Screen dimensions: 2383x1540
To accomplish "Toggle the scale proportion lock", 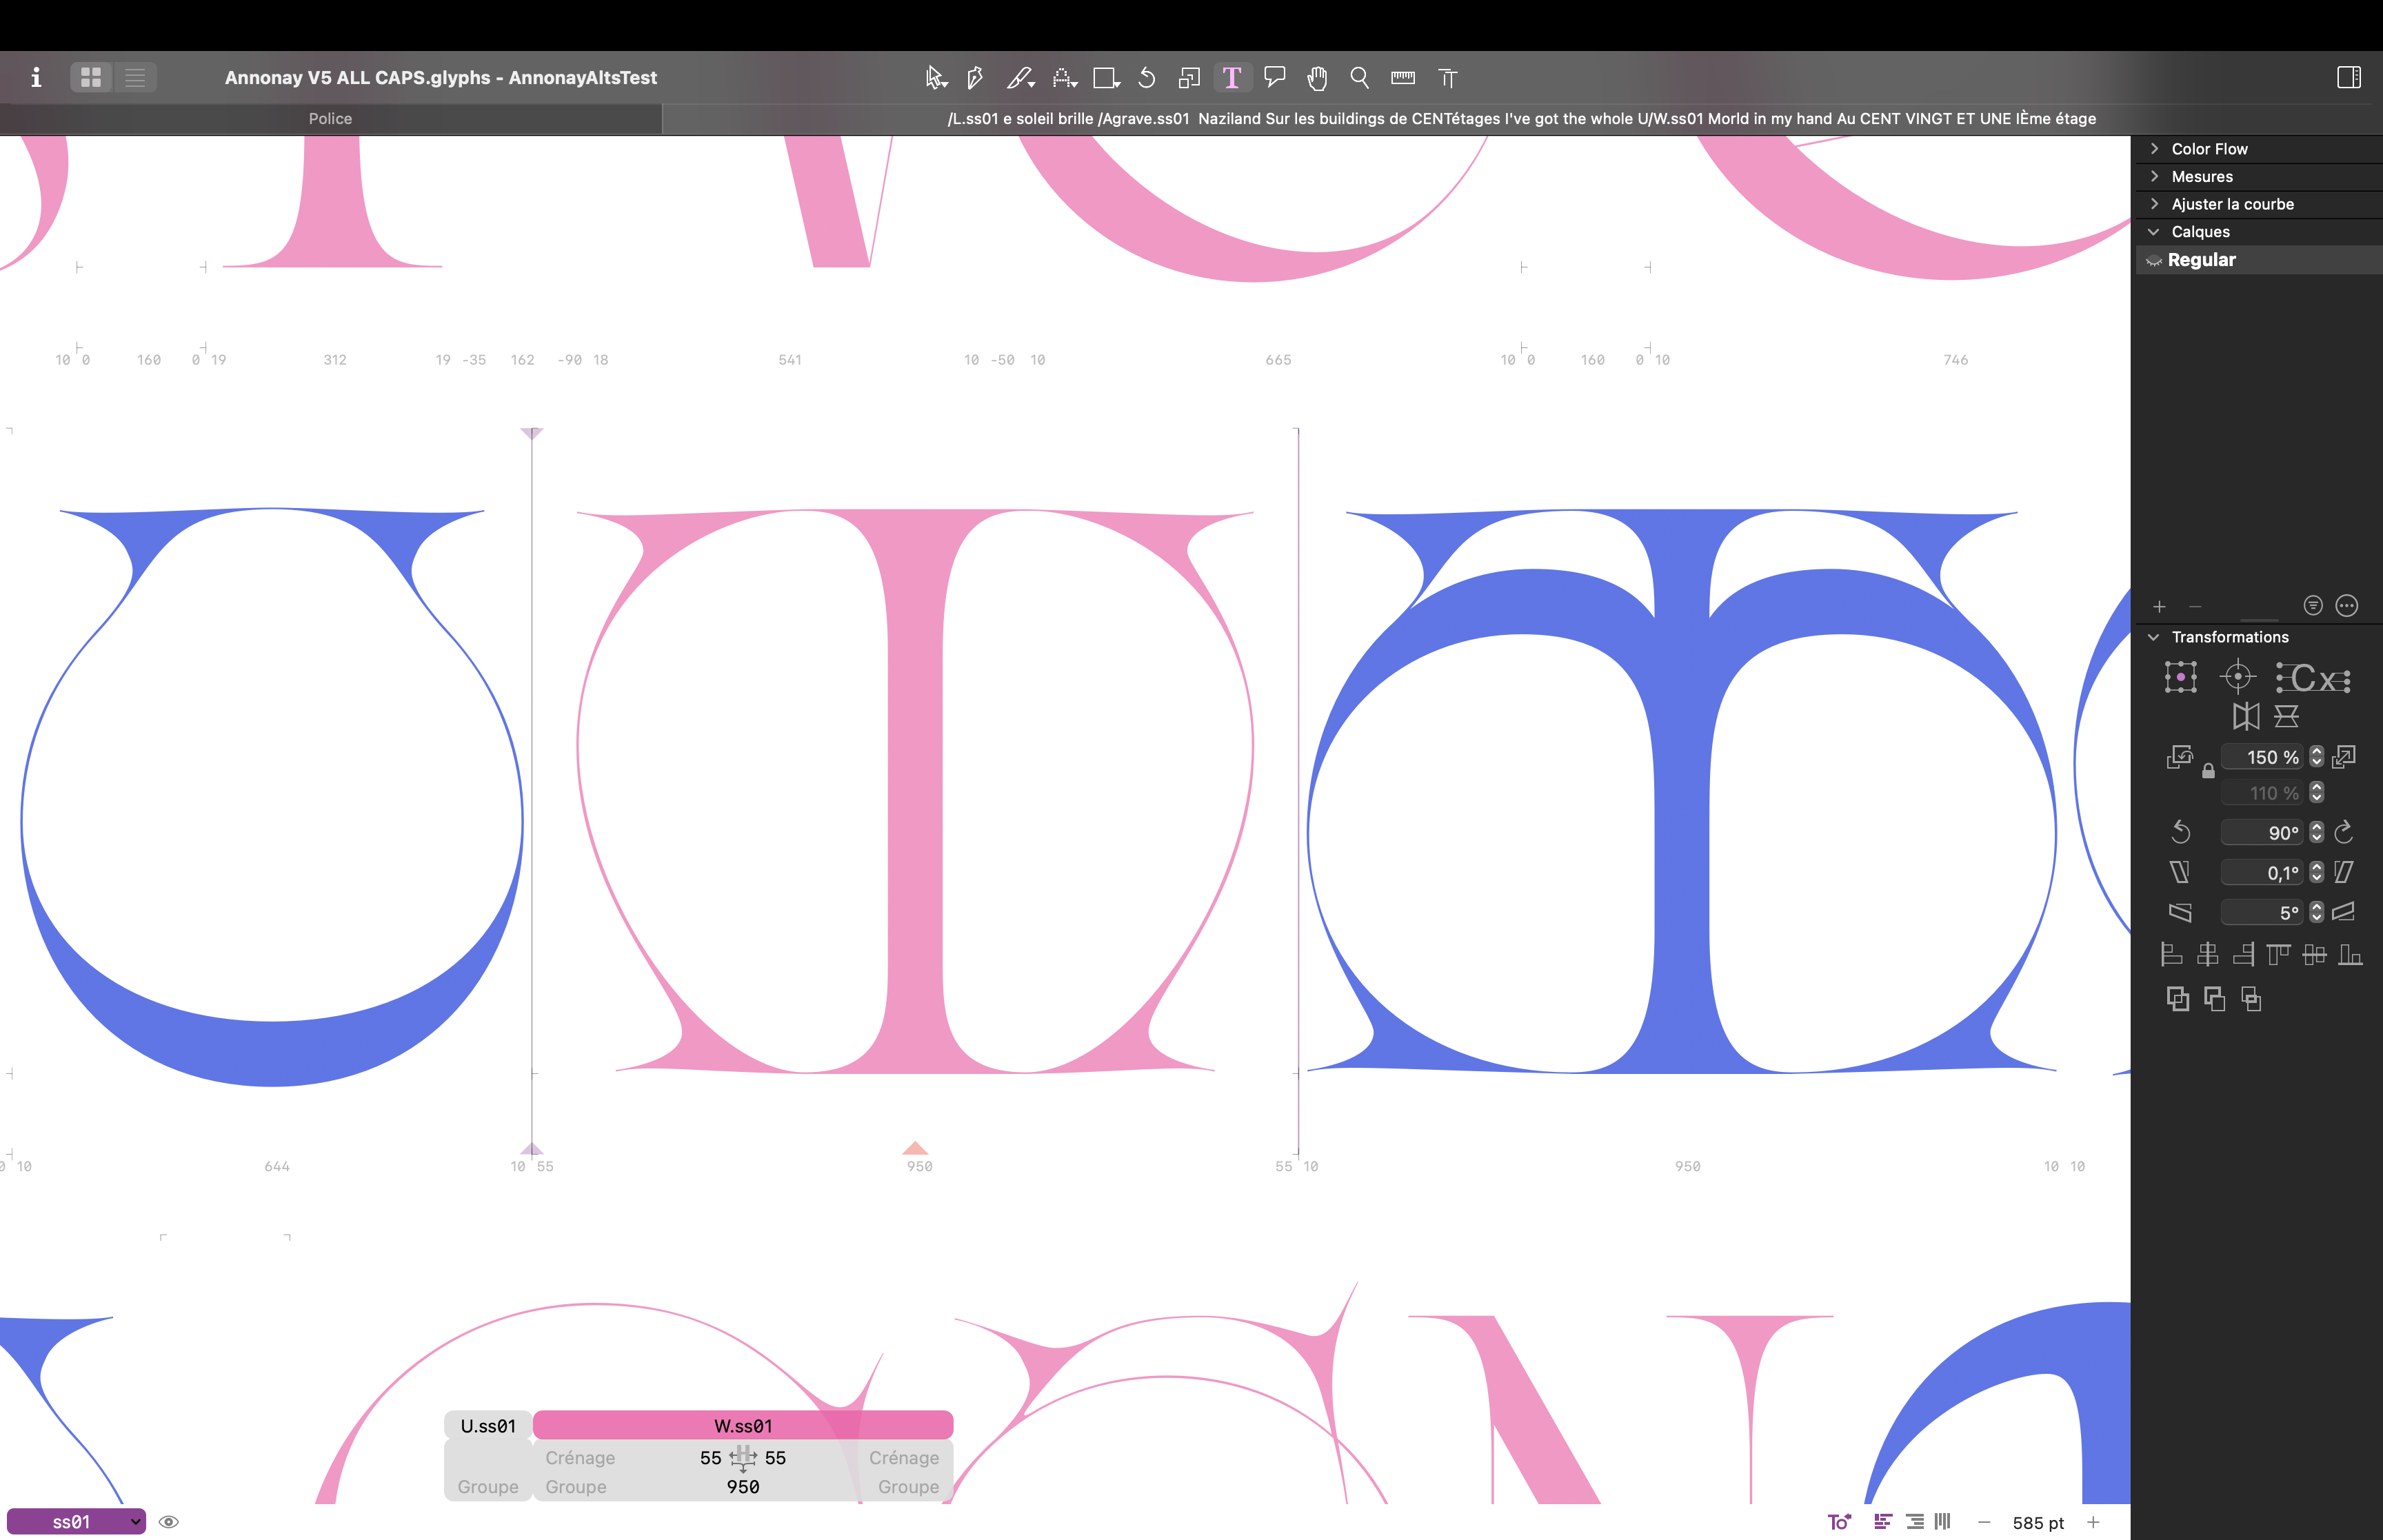I will [x=2208, y=771].
